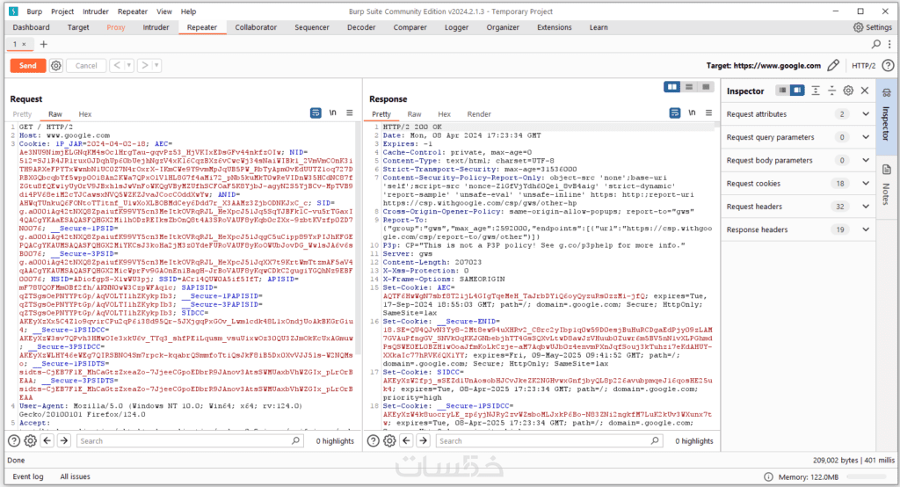
Task: Open the Intruder menu
Action: [95, 11]
